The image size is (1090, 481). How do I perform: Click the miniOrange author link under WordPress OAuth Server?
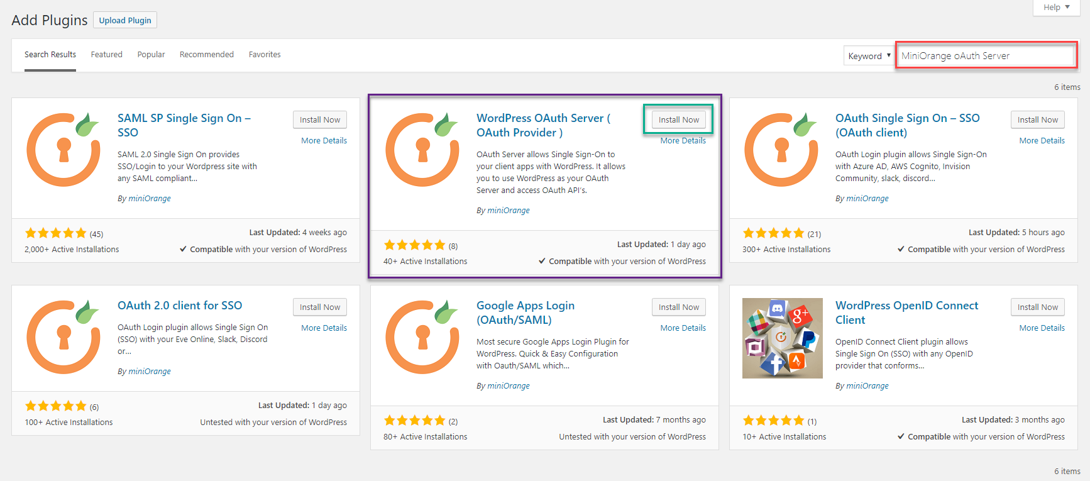509,211
